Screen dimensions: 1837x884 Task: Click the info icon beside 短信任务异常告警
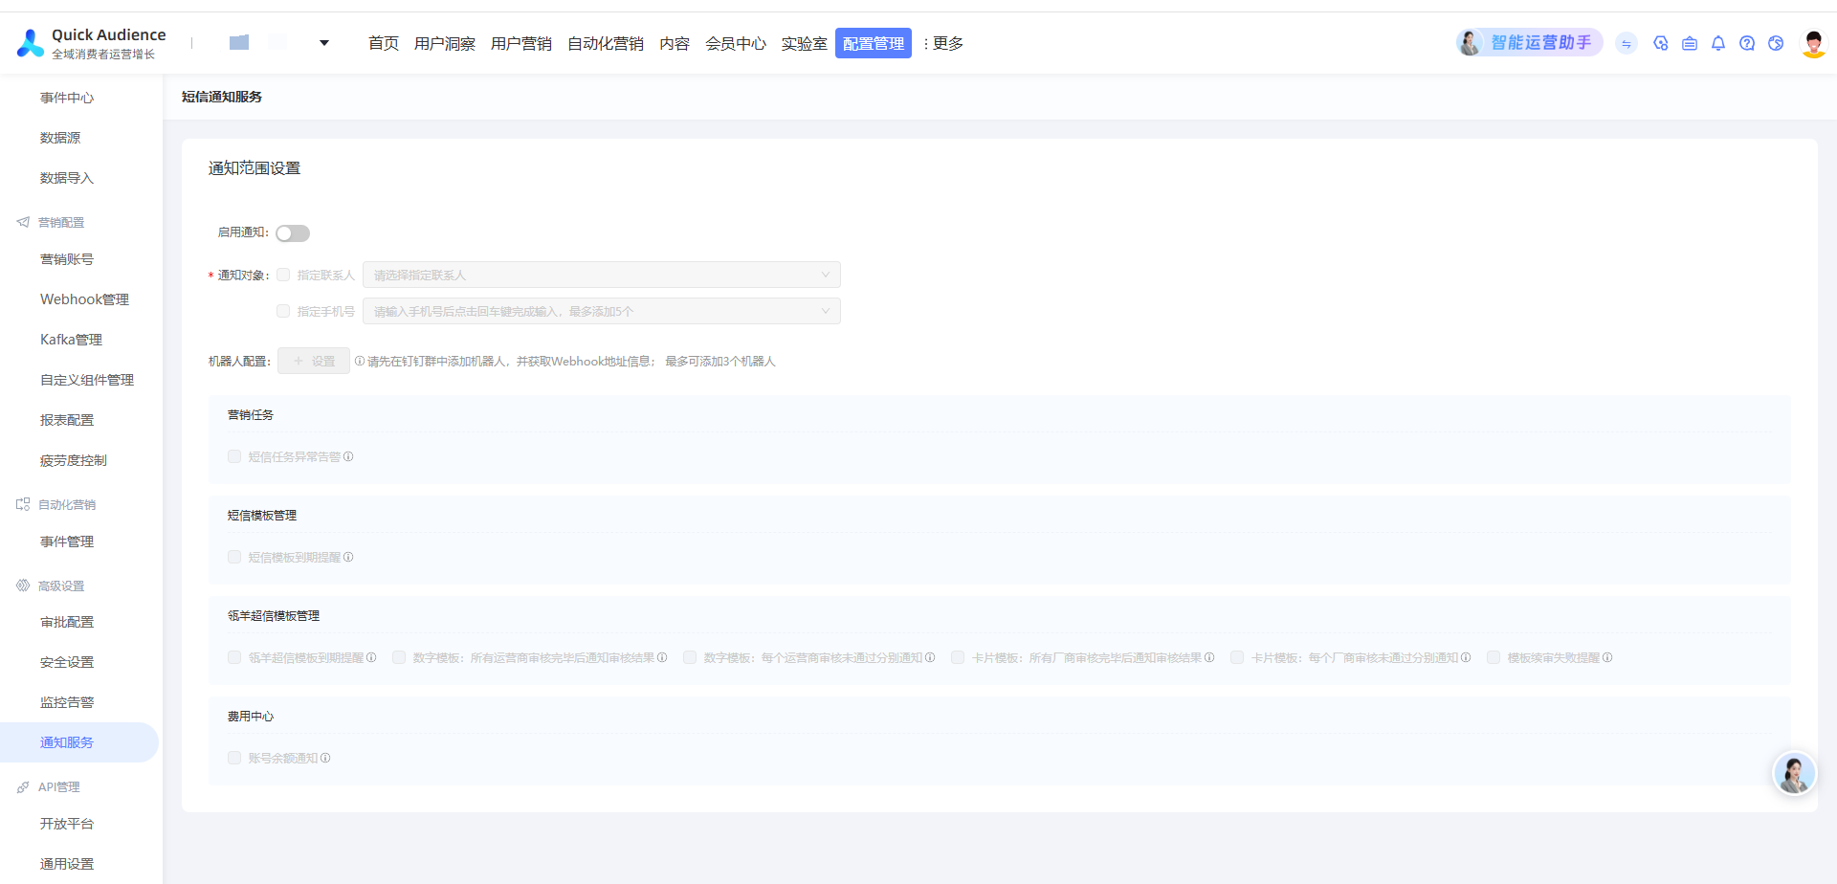coord(348,457)
